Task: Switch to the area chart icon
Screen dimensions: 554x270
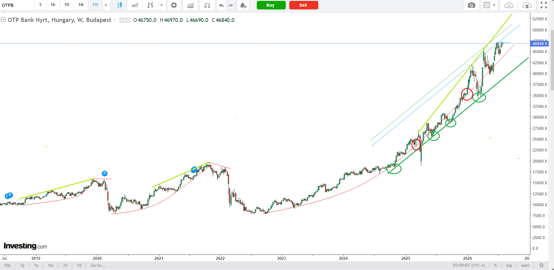Action: pyautogui.click(x=135, y=5)
